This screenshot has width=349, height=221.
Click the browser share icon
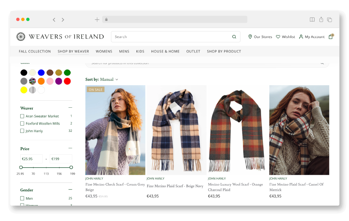pyautogui.click(x=321, y=19)
